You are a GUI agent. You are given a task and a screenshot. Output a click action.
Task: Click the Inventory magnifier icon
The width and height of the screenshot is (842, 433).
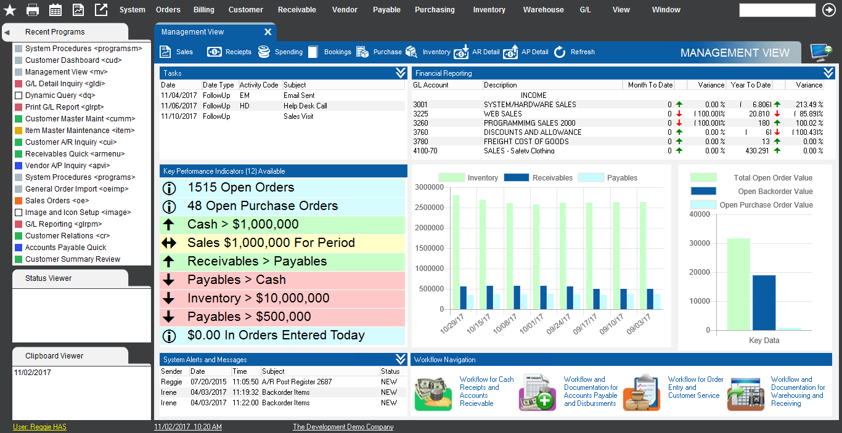[412, 52]
